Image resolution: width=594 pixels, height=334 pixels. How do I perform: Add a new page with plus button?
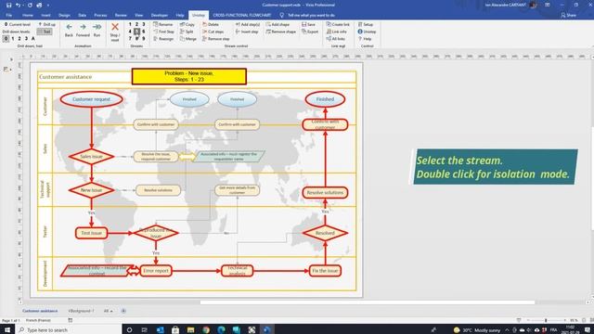(123, 311)
